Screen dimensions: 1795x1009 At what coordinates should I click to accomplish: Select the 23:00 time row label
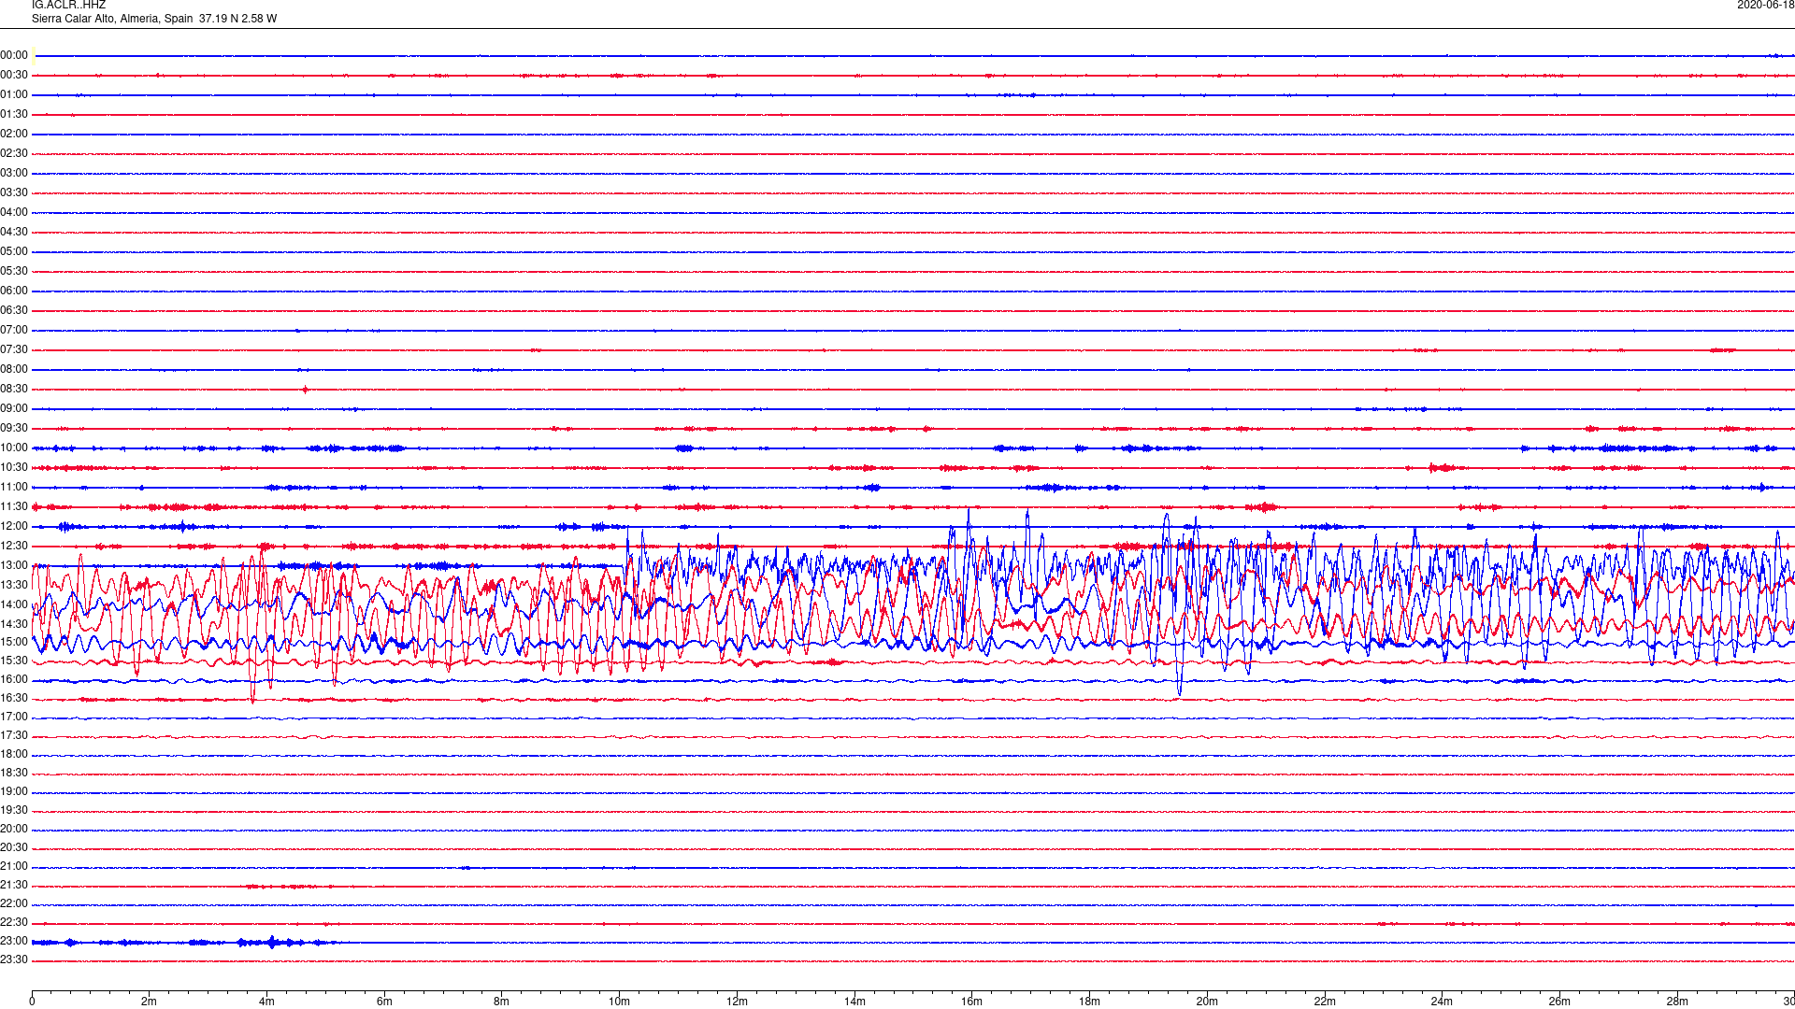tap(14, 941)
